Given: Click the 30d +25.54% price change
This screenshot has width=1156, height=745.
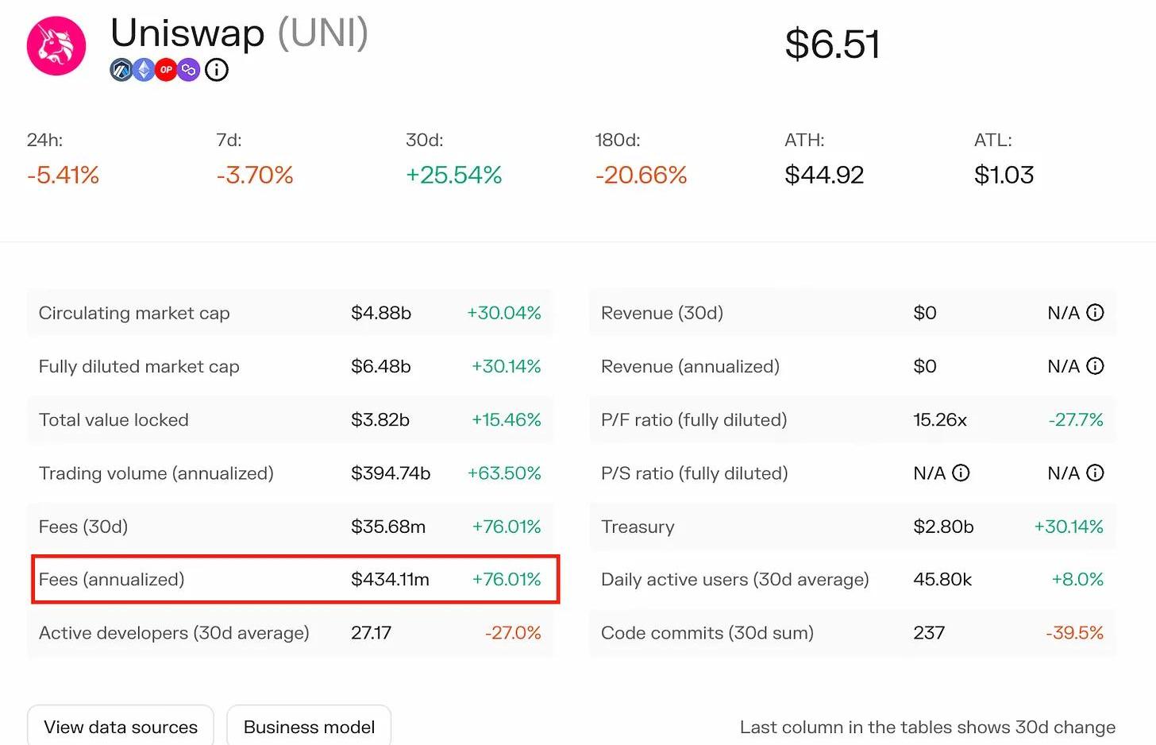Looking at the screenshot, I should (x=453, y=175).
